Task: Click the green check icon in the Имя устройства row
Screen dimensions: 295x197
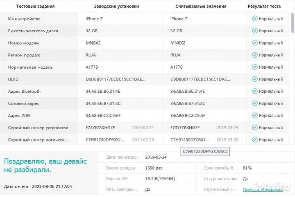Action: point(254,19)
